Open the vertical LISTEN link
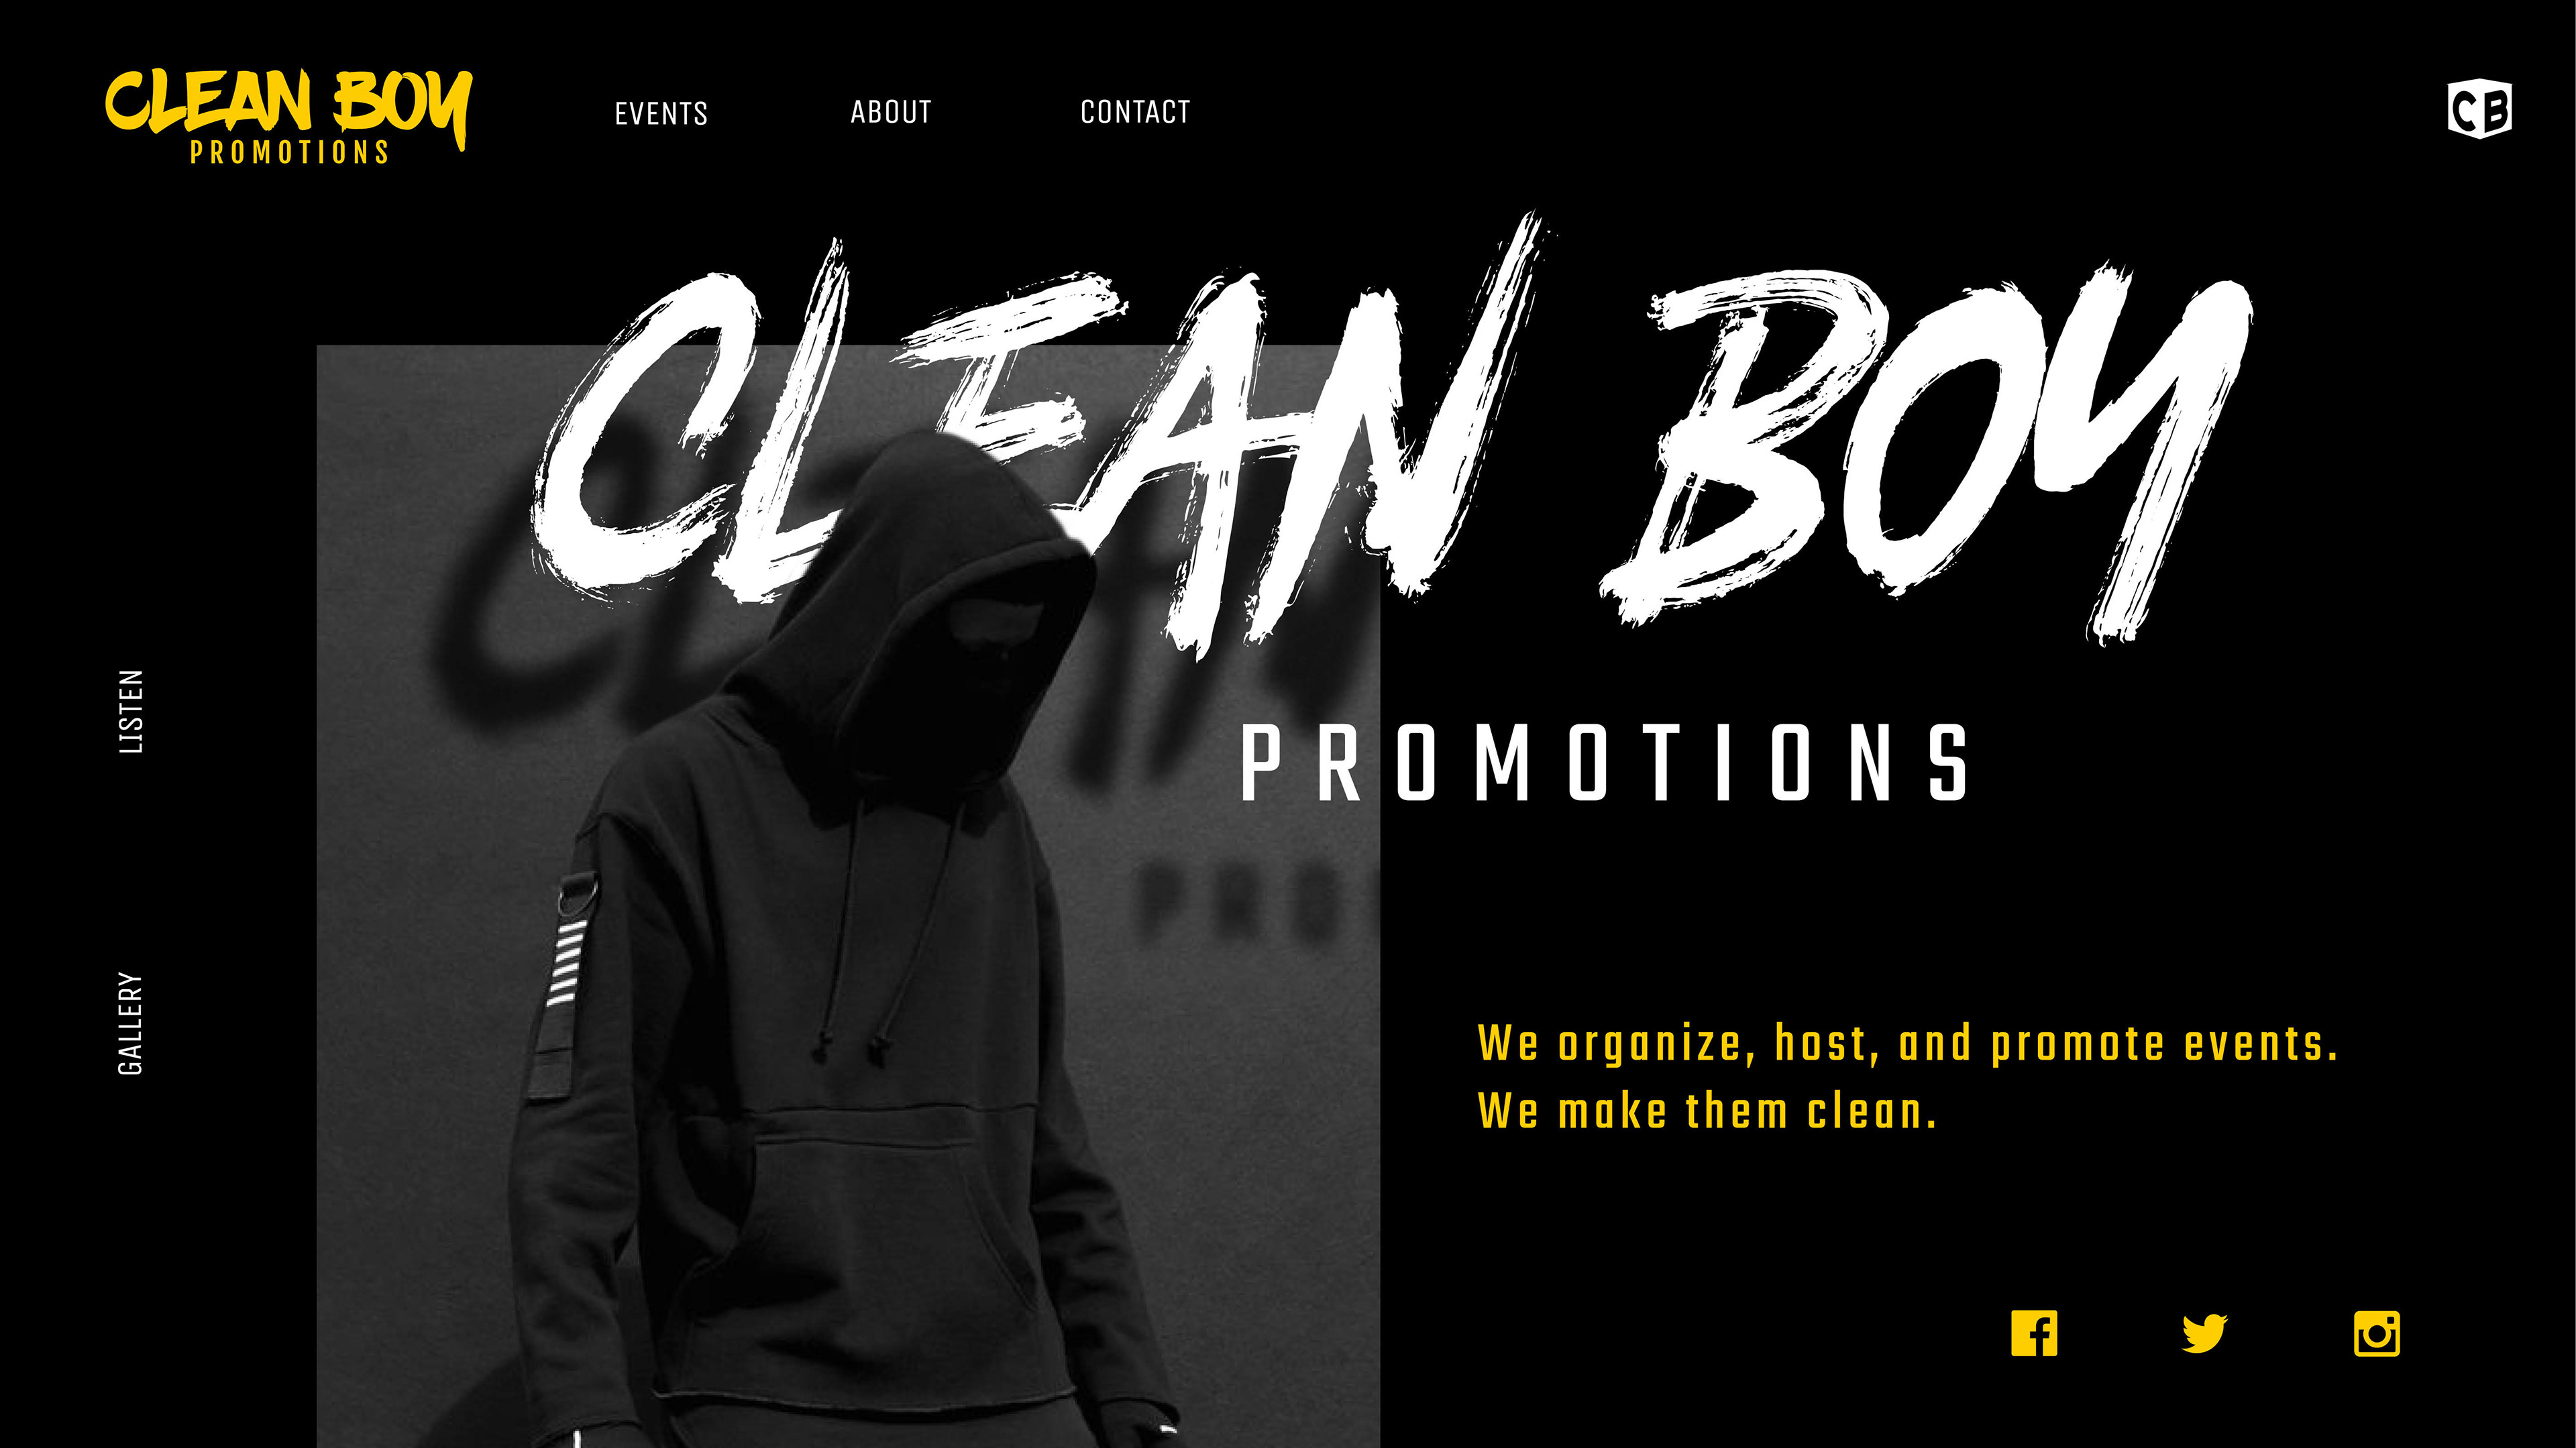The width and height of the screenshot is (2576, 1448). [x=131, y=711]
